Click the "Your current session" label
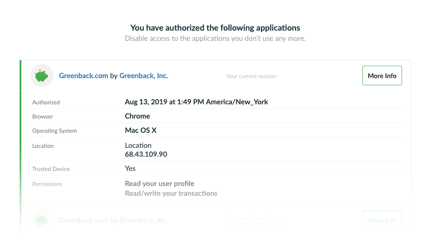This screenshot has height=246, width=443. (x=251, y=76)
